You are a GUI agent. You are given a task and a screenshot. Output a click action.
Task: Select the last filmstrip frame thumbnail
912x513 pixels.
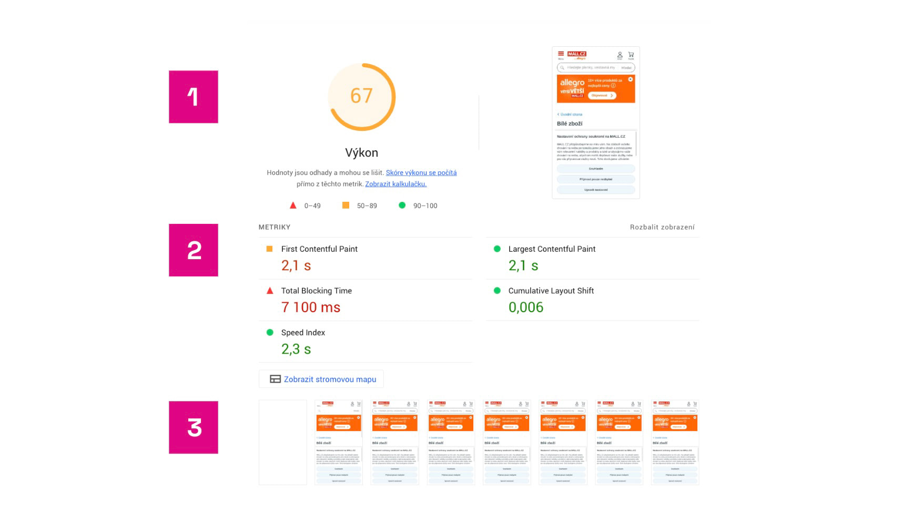[x=675, y=442]
